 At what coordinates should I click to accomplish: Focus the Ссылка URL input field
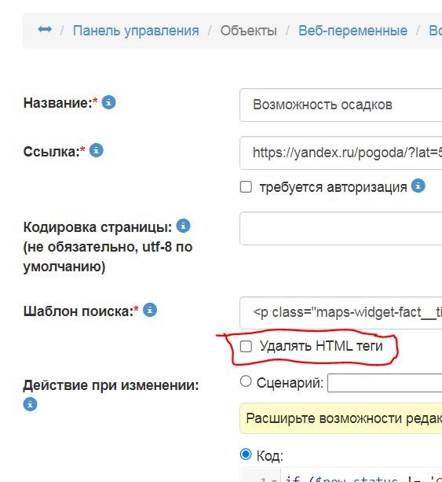point(341,153)
